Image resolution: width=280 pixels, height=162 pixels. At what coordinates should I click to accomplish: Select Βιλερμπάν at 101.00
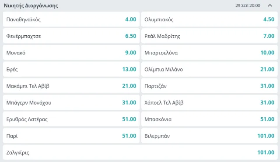point(209,136)
